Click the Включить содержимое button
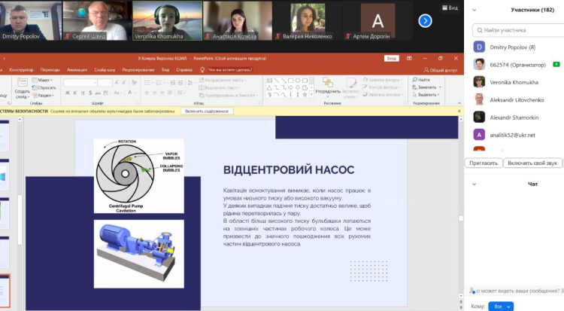Screen dimensions: 564x311 pos(206,111)
